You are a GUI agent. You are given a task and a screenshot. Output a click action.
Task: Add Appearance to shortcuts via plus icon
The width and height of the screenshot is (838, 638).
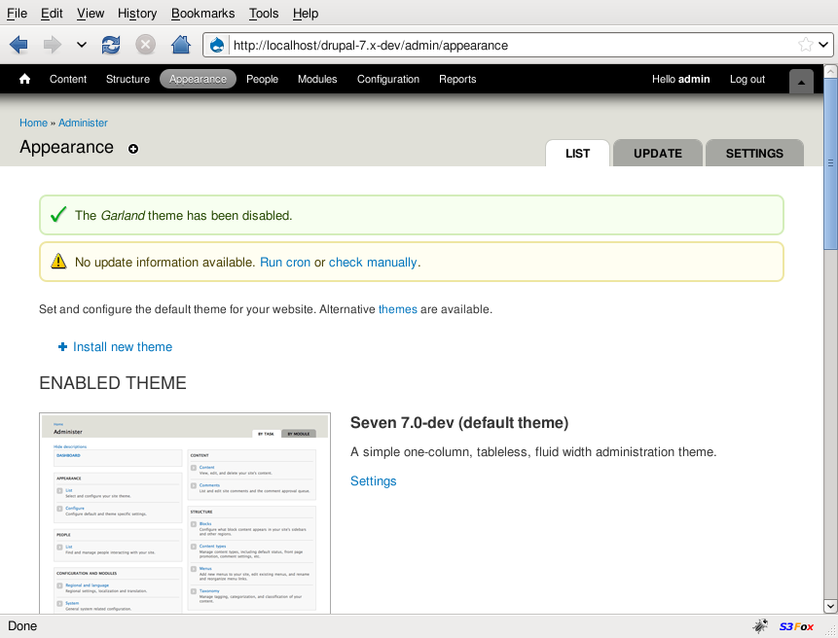coord(133,149)
